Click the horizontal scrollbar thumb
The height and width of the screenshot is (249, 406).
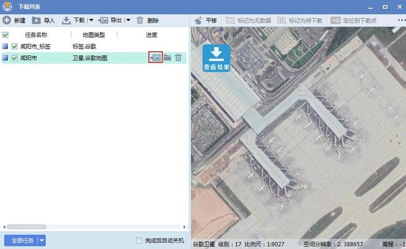click(26, 227)
